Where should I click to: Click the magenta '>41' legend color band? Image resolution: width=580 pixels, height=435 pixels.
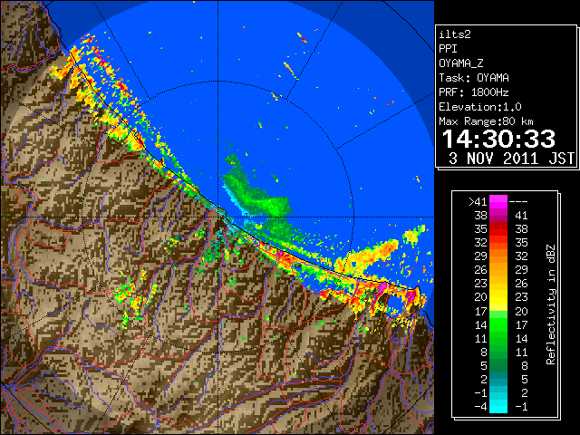(x=498, y=201)
